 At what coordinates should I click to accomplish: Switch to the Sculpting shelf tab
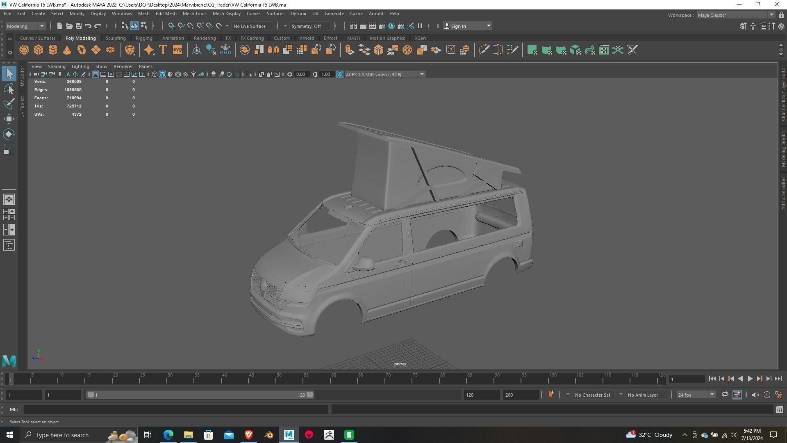116,38
